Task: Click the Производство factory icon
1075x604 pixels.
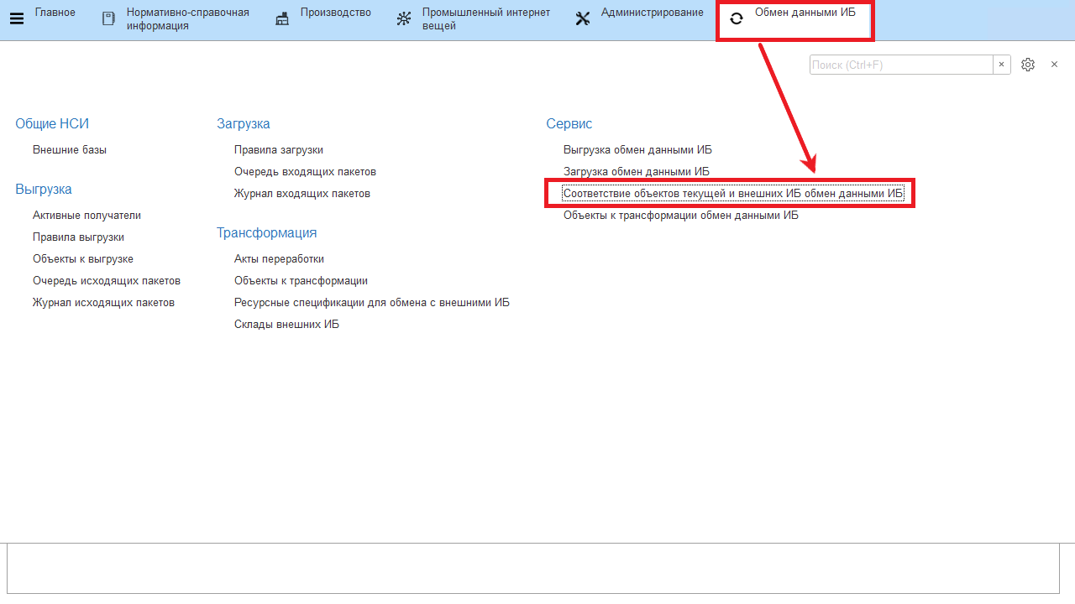Action: point(282,18)
